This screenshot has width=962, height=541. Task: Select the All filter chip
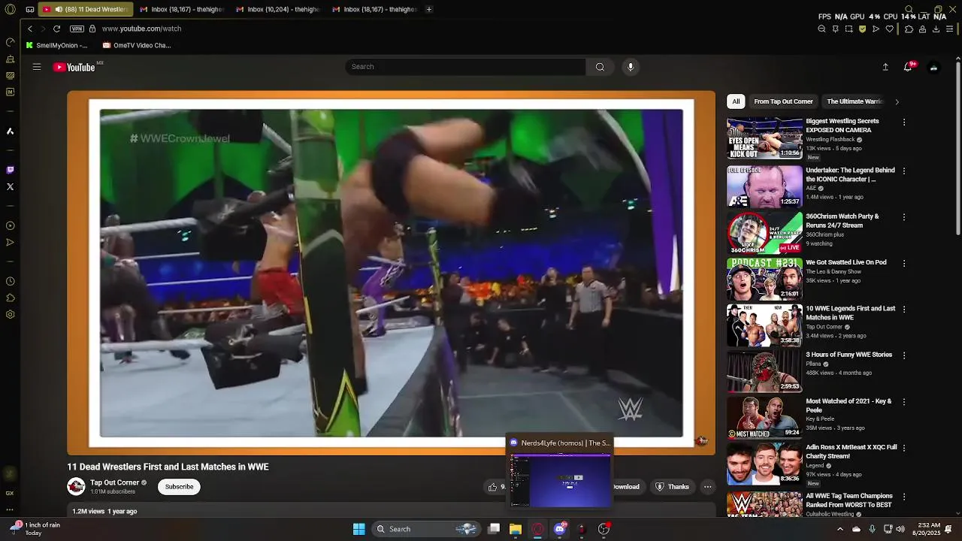pyautogui.click(x=736, y=101)
